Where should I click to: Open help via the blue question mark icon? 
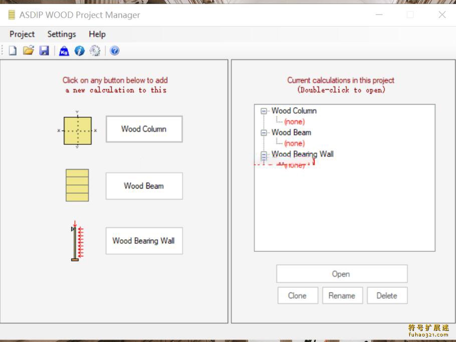(114, 51)
